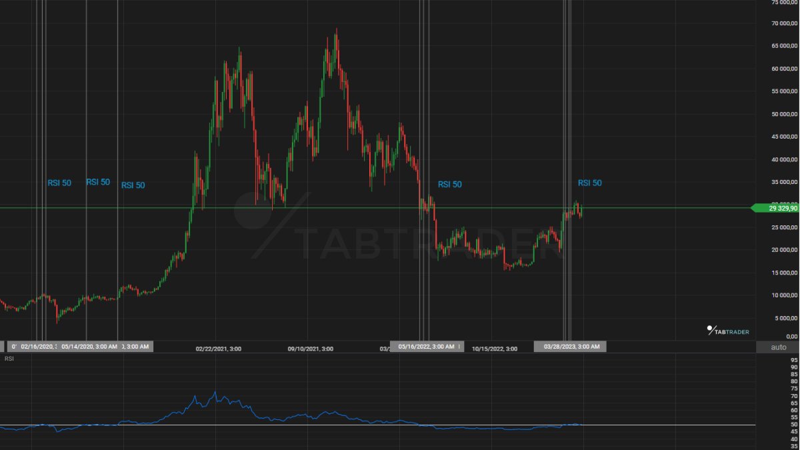Select the RSI 50 label near 05/14/2020
The image size is (800, 450).
(x=98, y=182)
